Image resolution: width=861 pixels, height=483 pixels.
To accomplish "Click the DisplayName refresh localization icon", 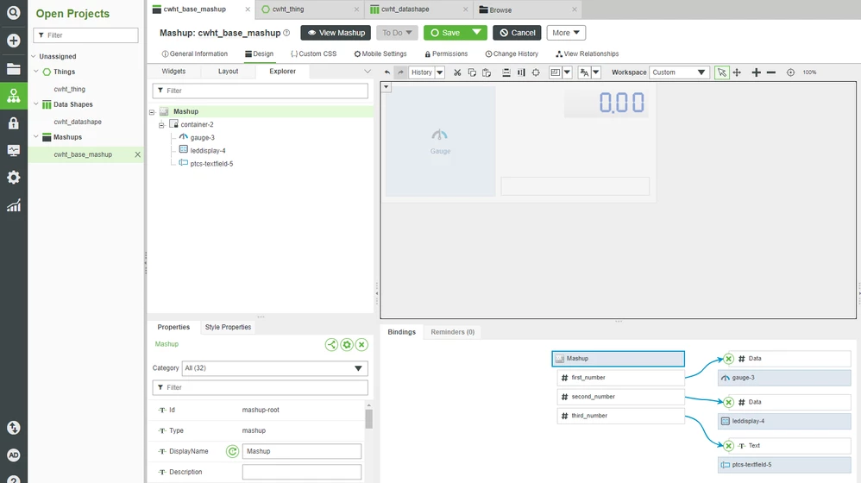I will 232,451.
